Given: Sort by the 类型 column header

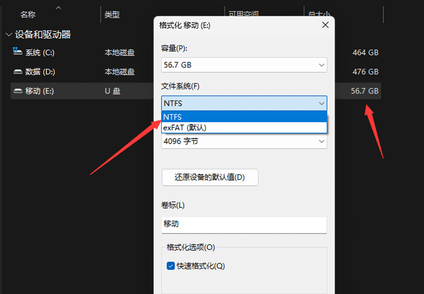Looking at the screenshot, I should pos(112,15).
